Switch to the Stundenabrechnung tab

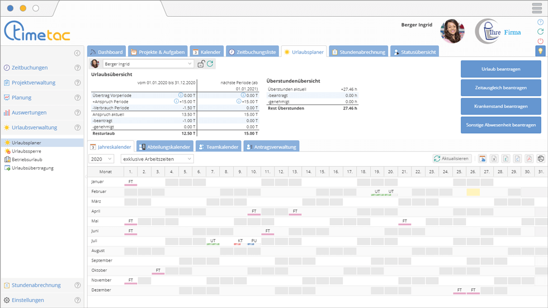pyautogui.click(x=358, y=52)
